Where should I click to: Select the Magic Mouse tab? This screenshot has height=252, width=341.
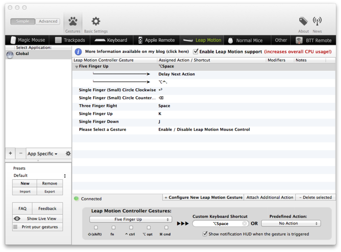click(28, 40)
